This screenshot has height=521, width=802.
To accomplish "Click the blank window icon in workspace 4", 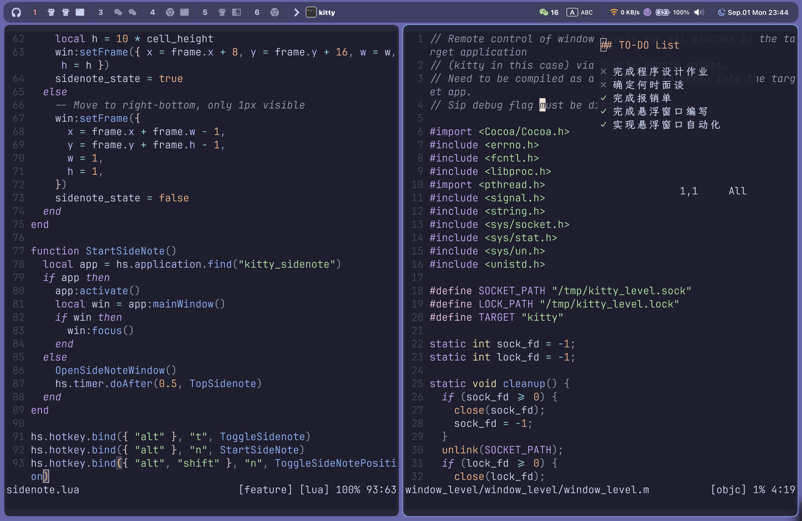I will coord(184,12).
